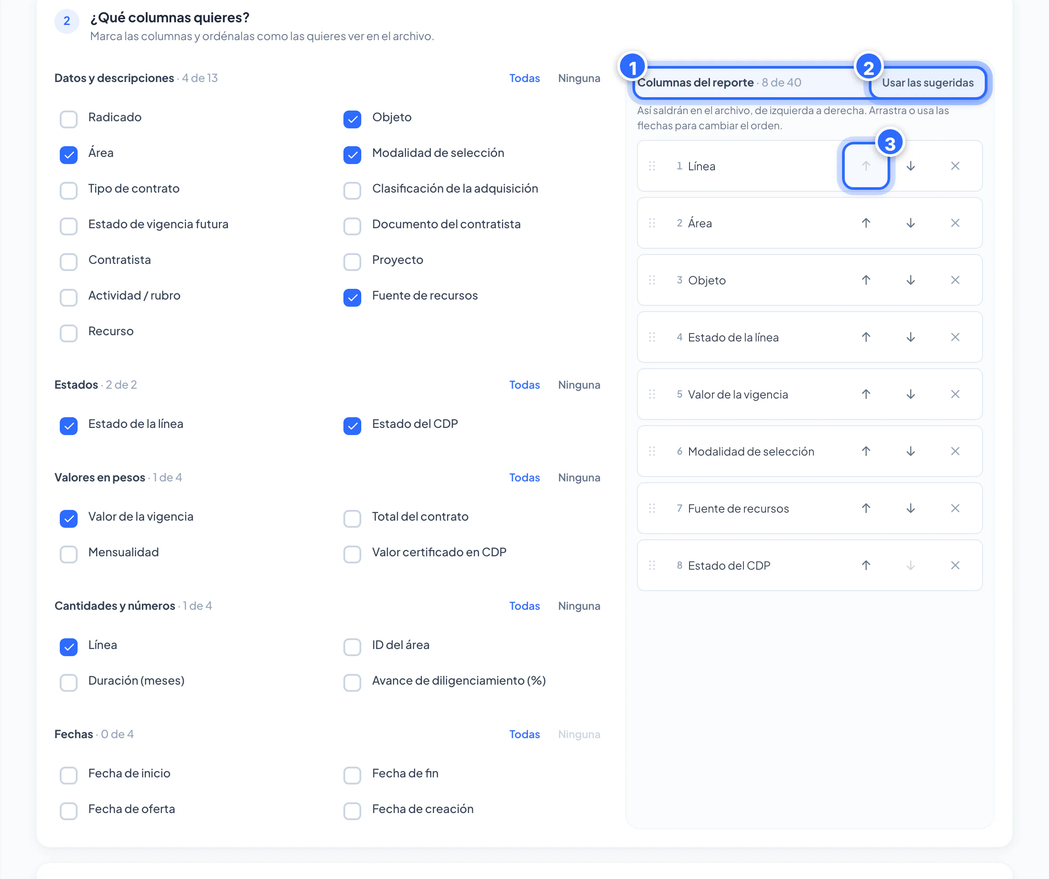The height and width of the screenshot is (879, 1049).
Task: Tick the Fecha de creación checkbox
Action: click(352, 811)
